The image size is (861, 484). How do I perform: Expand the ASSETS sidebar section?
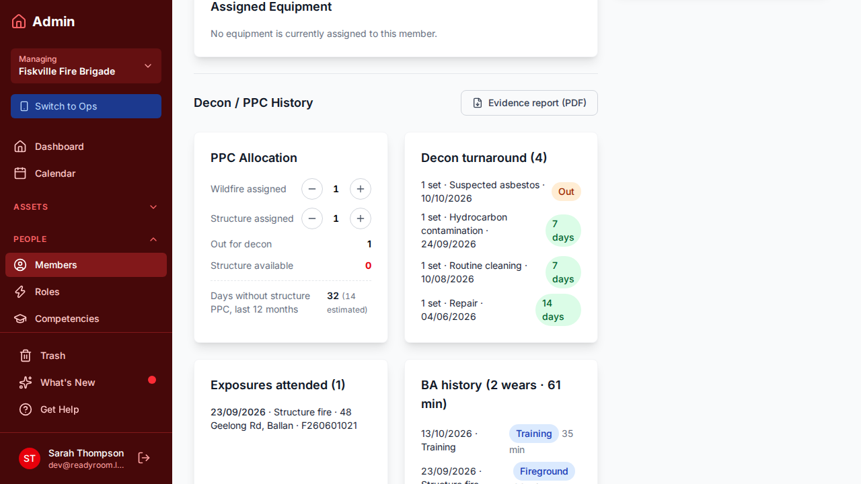(x=86, y=207)
